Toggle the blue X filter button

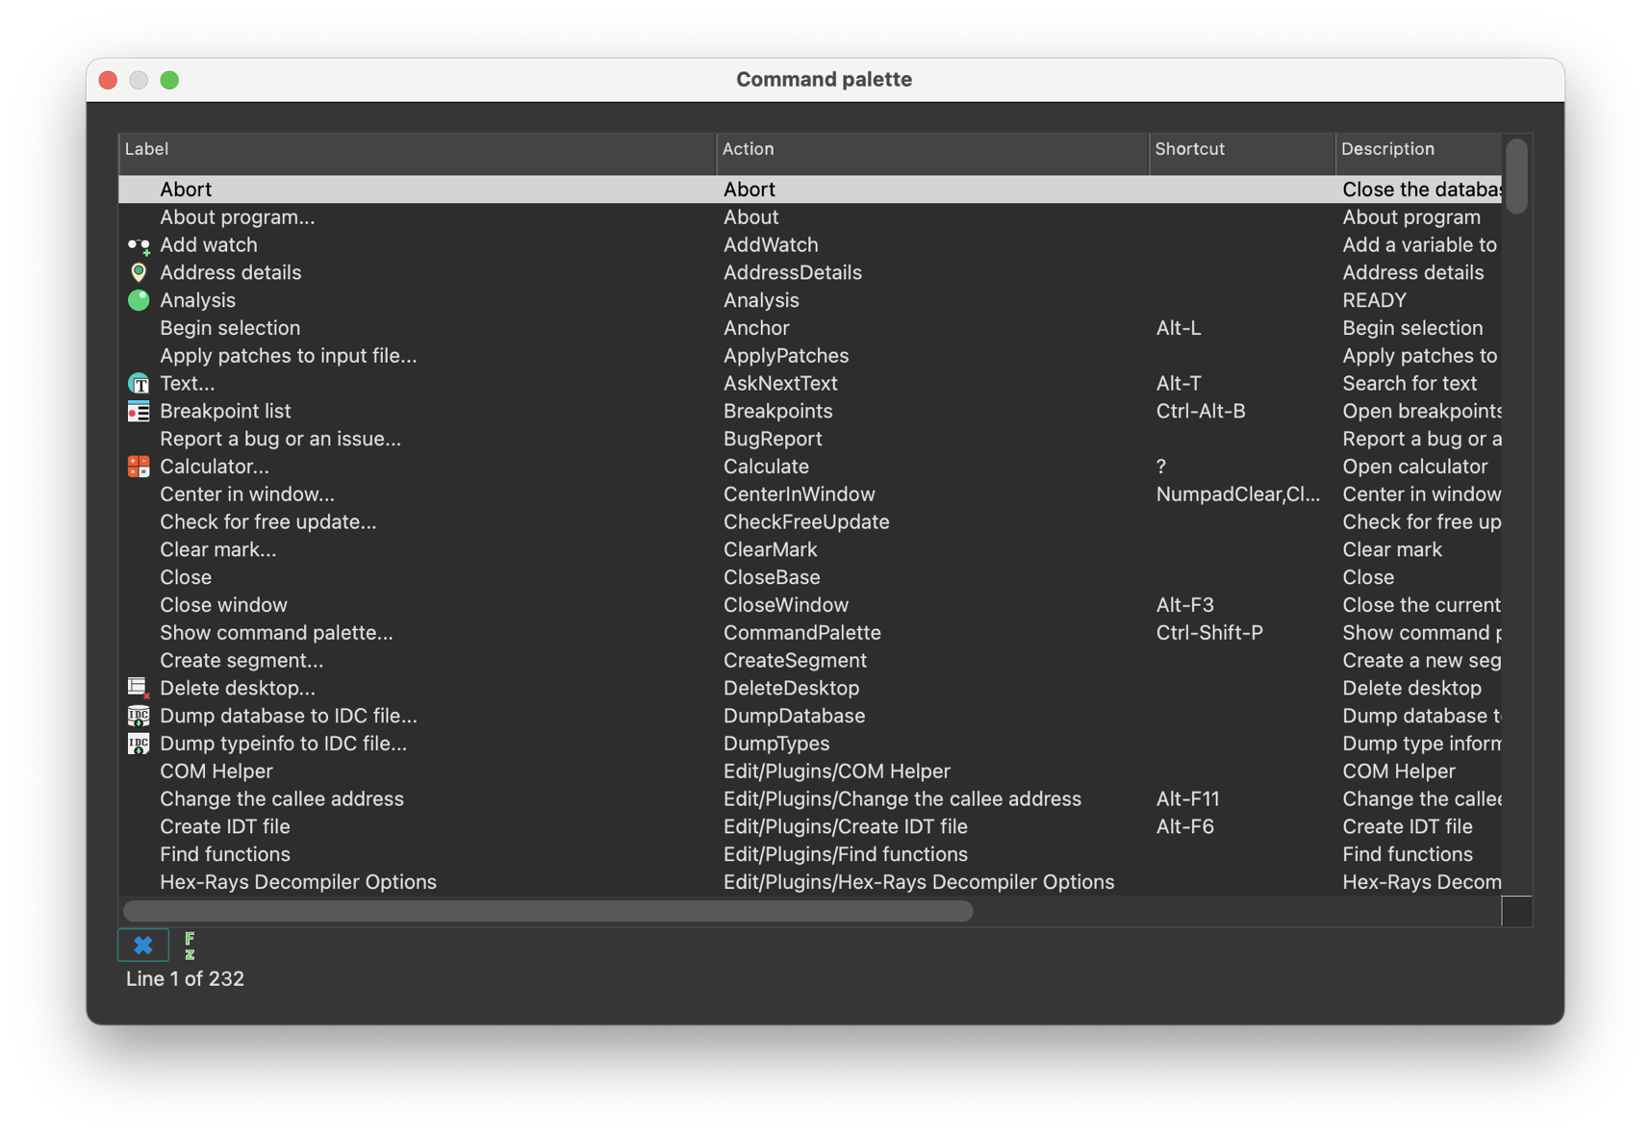[142, 946]
